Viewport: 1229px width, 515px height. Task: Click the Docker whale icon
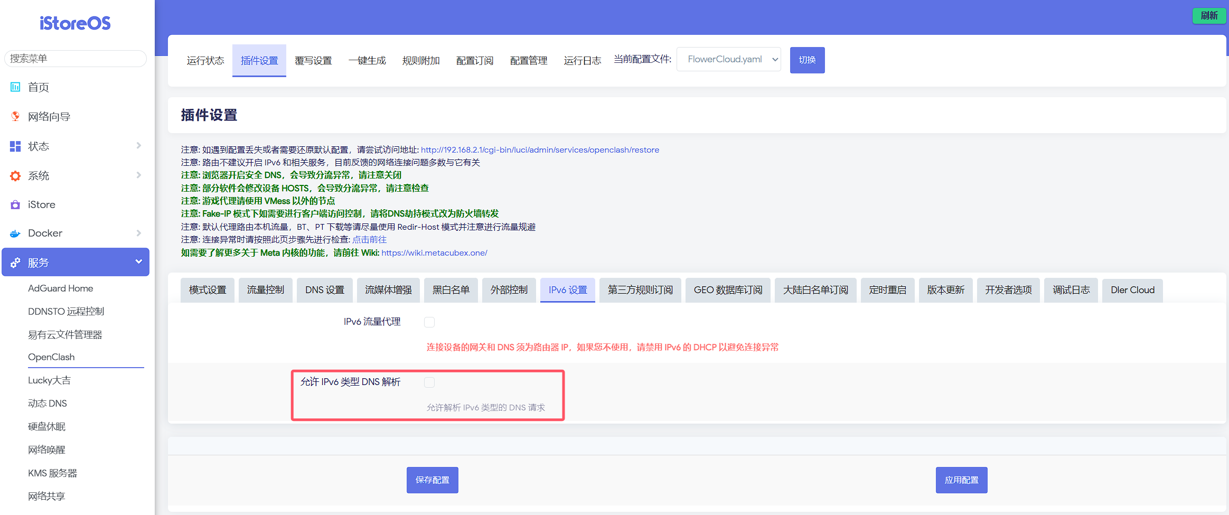[15, 233]
